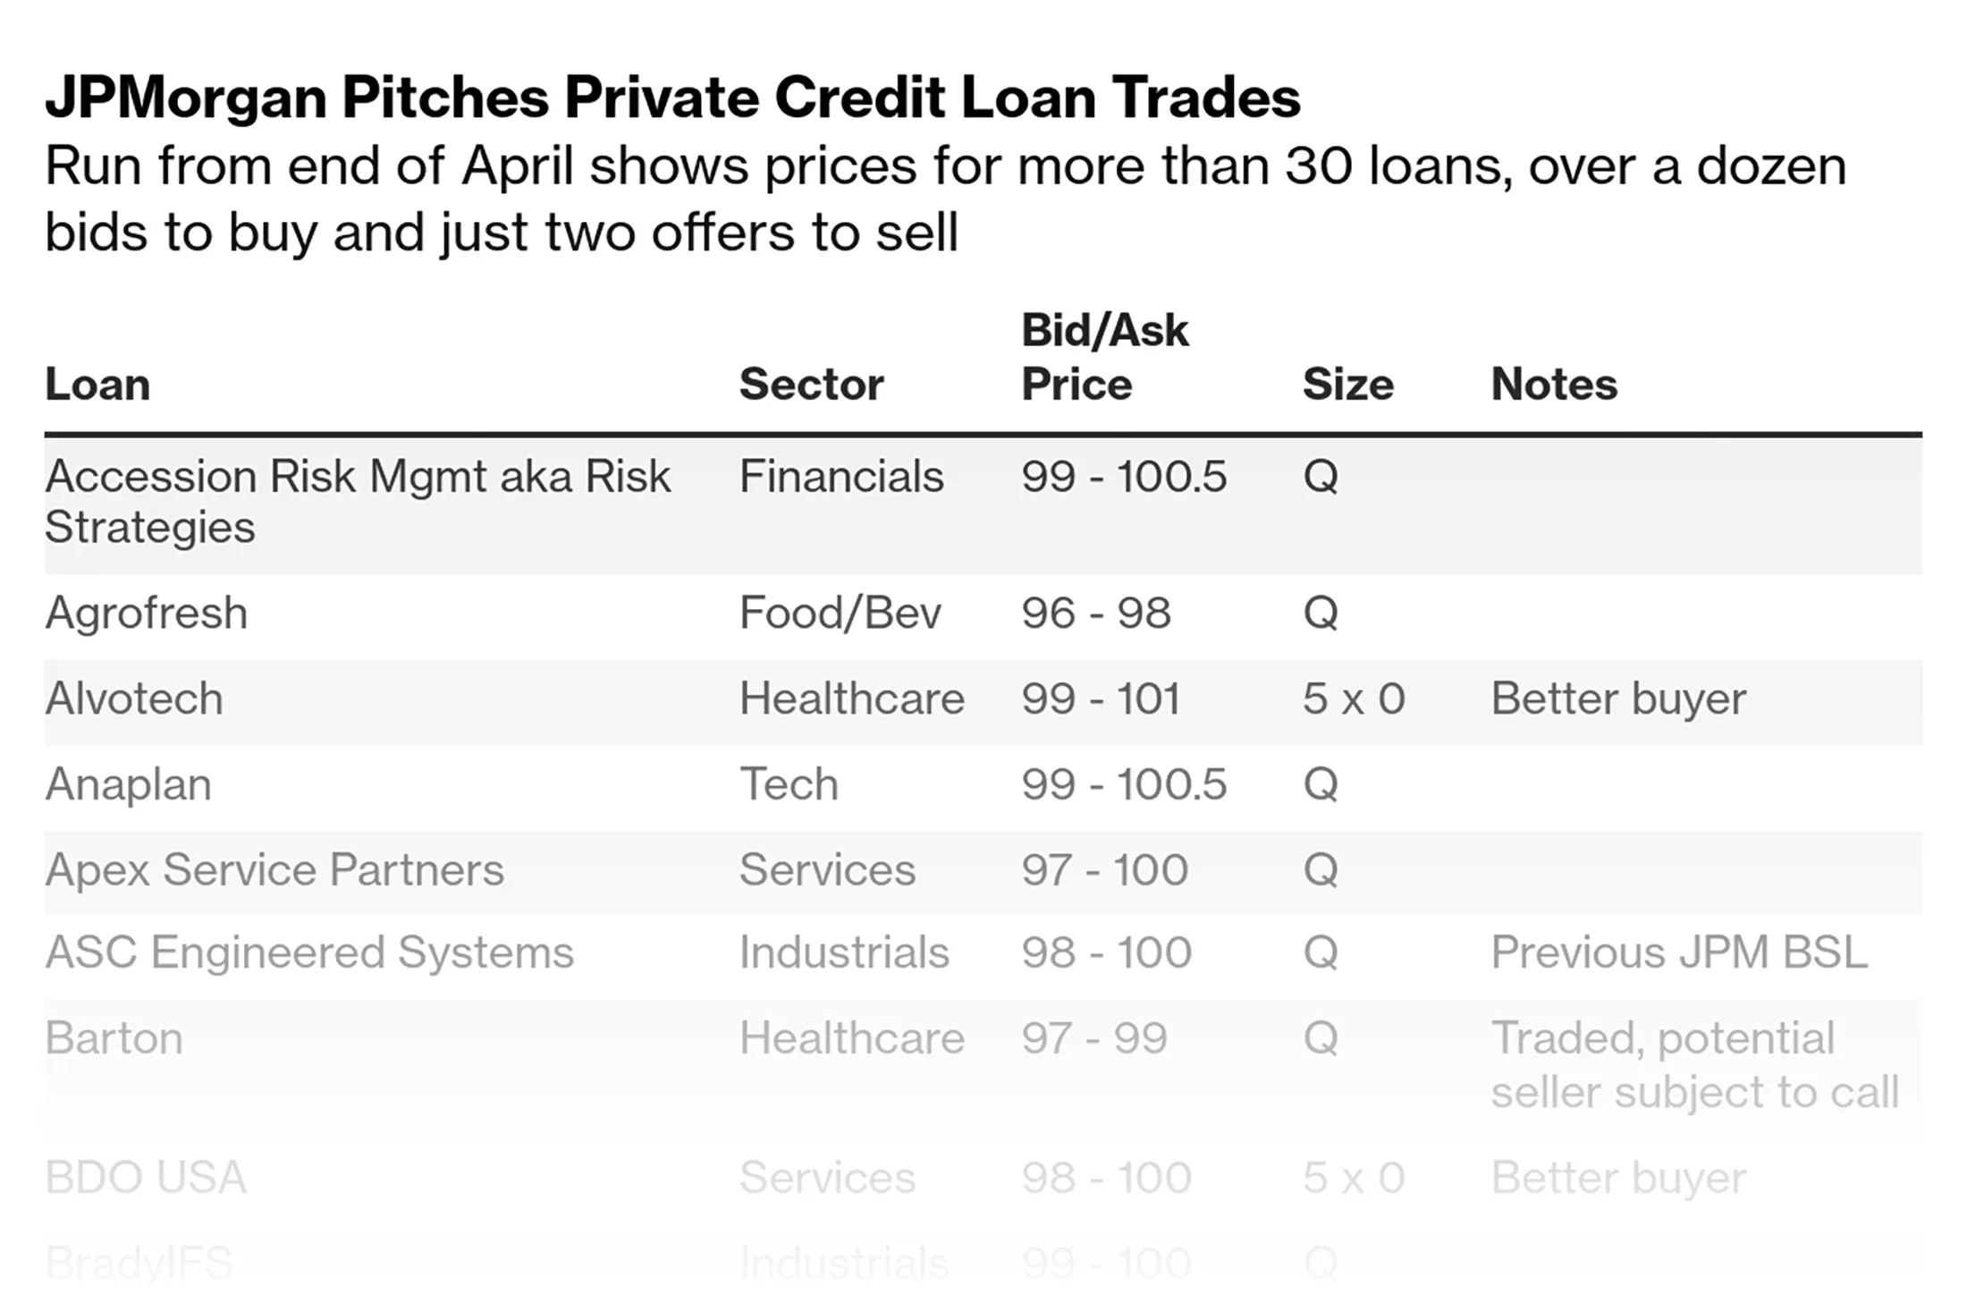The image size is (1967, 1312).
Task: Click the Sector column header
Action: (x=811, y=385)
